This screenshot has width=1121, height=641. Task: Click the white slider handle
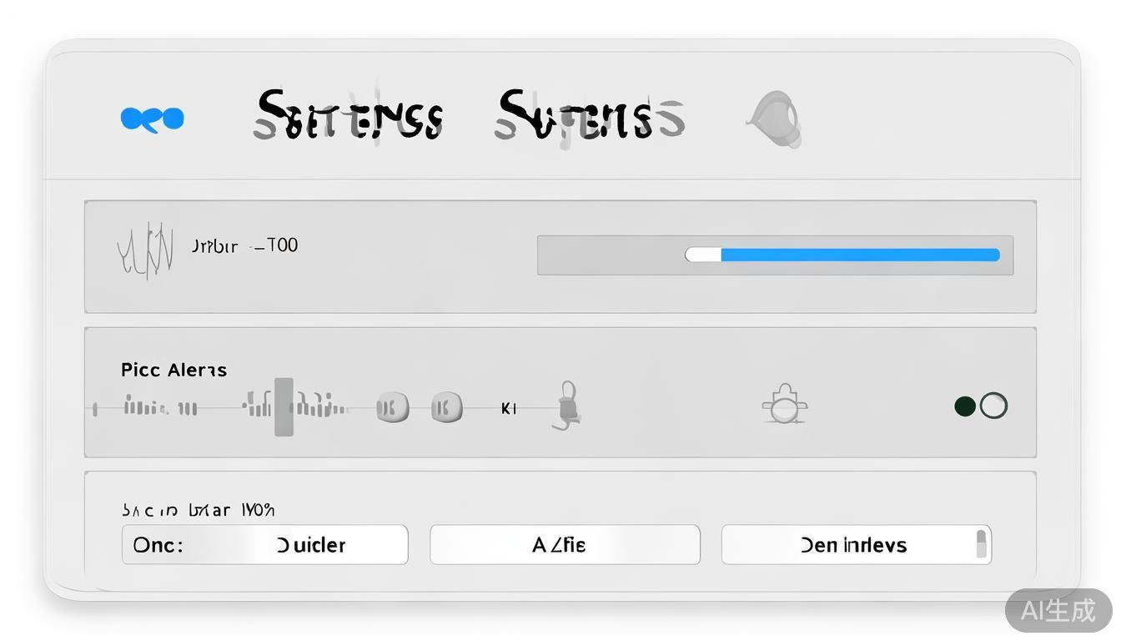tap(703, 255)
